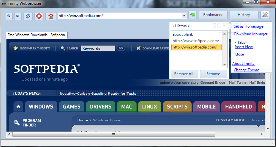Expand the address bar URL dropdown

[x=184, y=16]
